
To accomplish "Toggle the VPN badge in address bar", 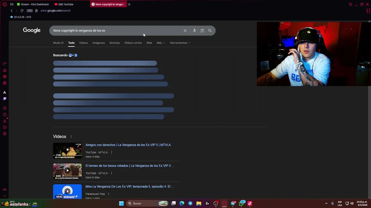I will tap(30, 11).
